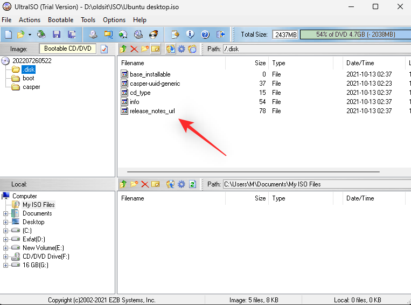The image size is (411, 305).
Task: Select My ISO Files in Local tree
Action: (x=39, y=205)
